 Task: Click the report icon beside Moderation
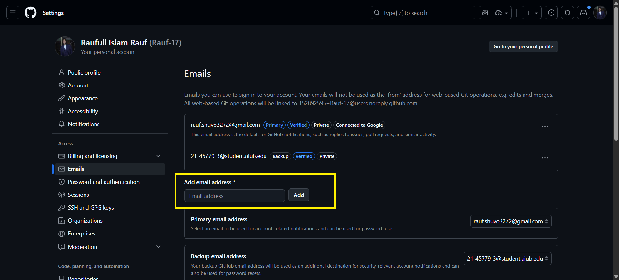[62, 247]
